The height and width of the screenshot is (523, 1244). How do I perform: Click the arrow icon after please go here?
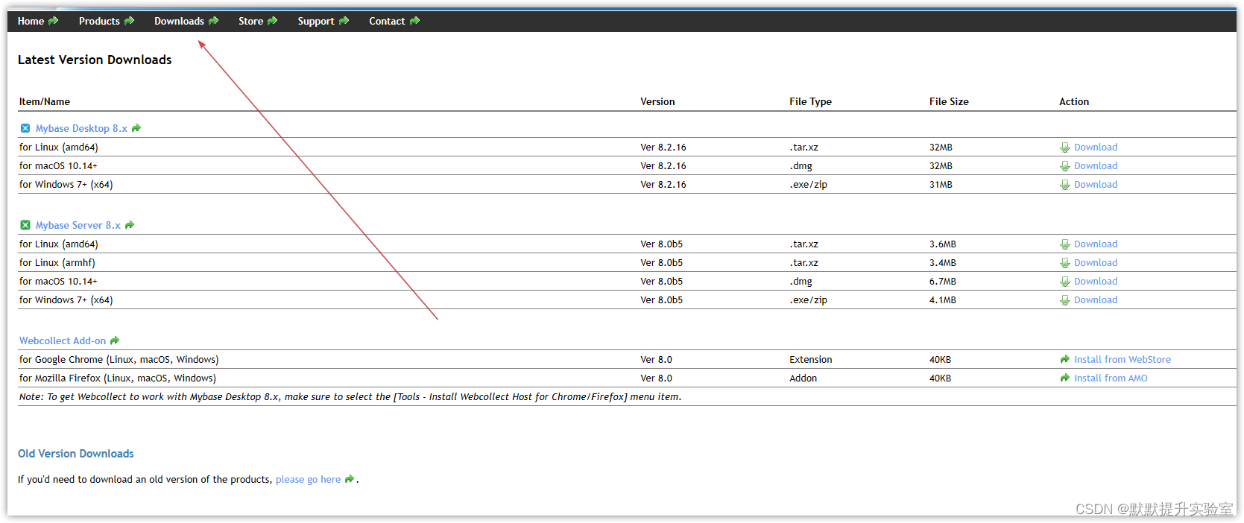click(350, 479)
